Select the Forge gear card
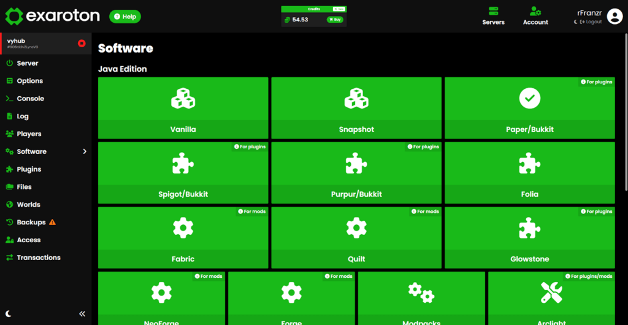The image size is (628, 325). coord(291,298)
